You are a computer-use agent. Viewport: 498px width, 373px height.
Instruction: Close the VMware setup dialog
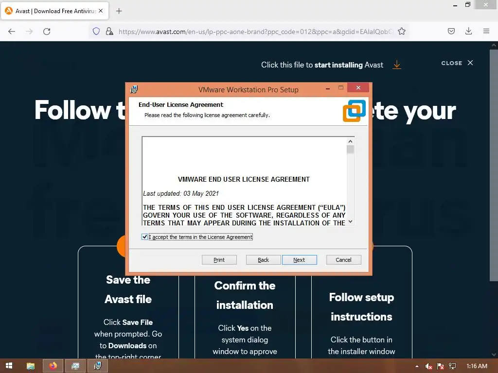[x=358, y=87]
